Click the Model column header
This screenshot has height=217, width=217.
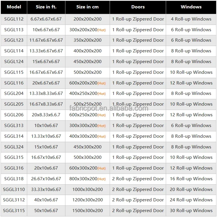point(14,7)
